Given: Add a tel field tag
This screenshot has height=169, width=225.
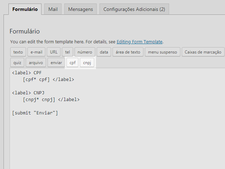Looking at the screenshot, I should point(67,52).
